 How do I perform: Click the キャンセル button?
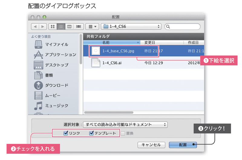151,145
